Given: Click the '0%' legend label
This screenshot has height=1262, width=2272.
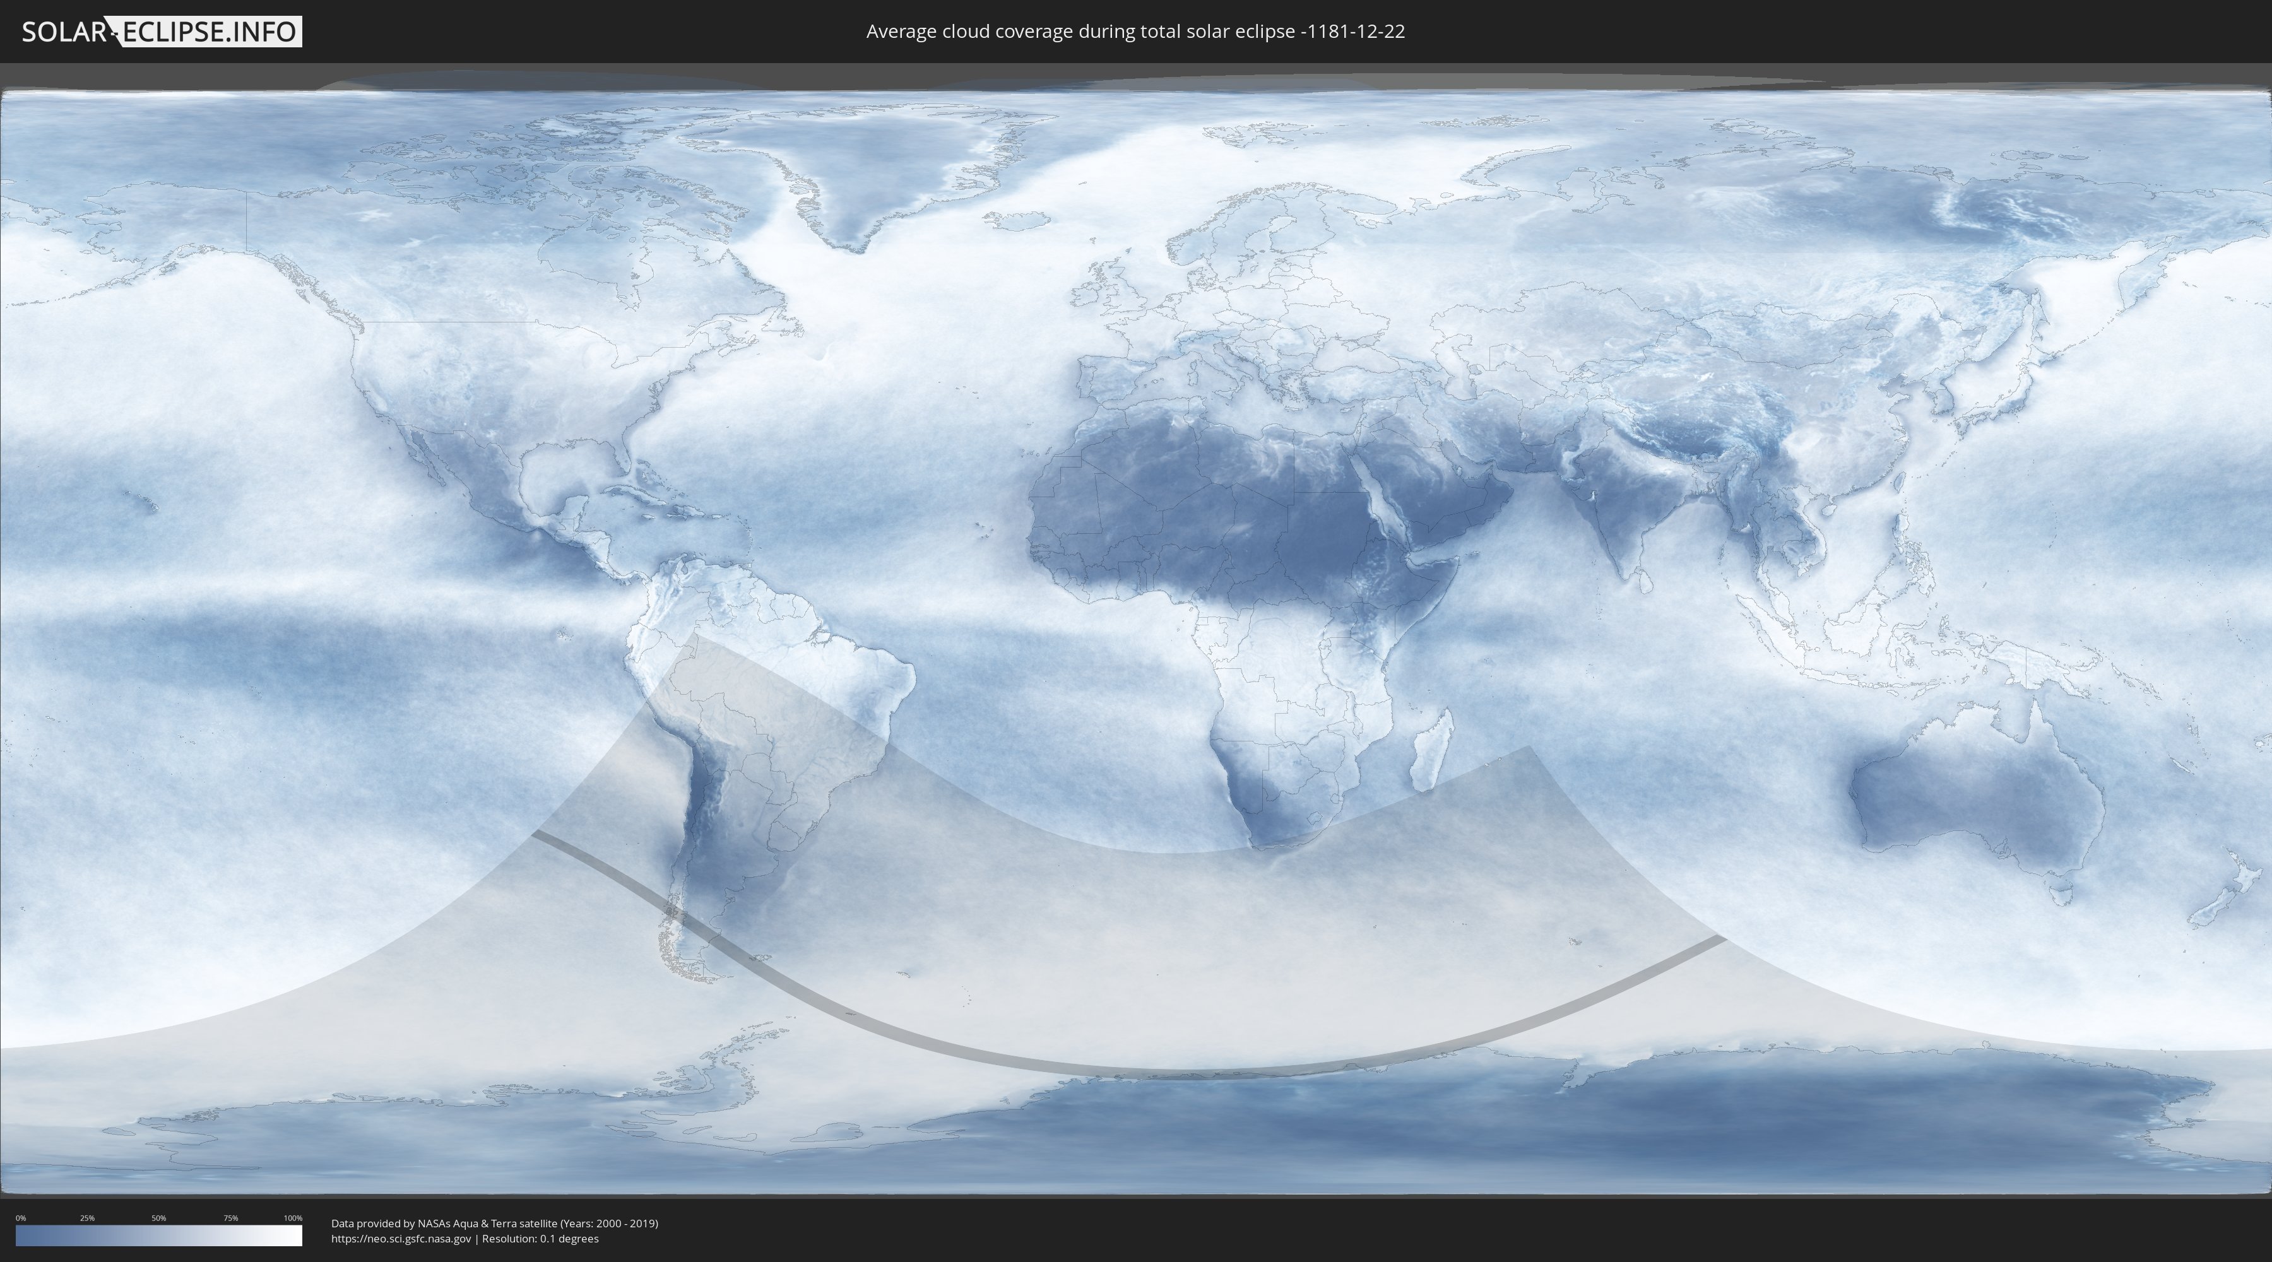Looking at the screenshot, I should [x=20, y=1218].
